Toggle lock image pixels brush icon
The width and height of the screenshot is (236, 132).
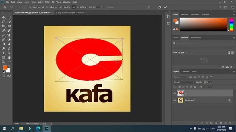pos(183,87)
